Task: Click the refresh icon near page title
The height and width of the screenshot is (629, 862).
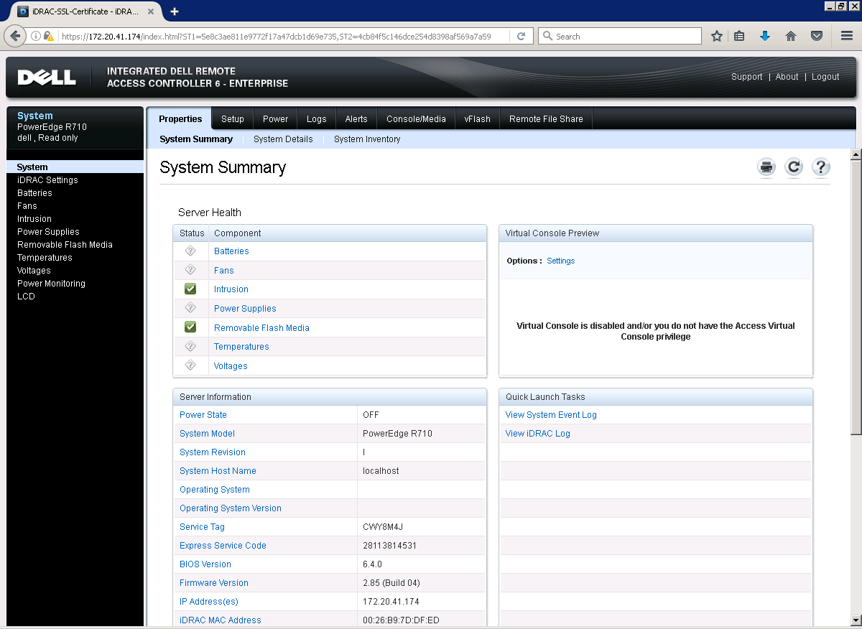Action: [793, 167]
